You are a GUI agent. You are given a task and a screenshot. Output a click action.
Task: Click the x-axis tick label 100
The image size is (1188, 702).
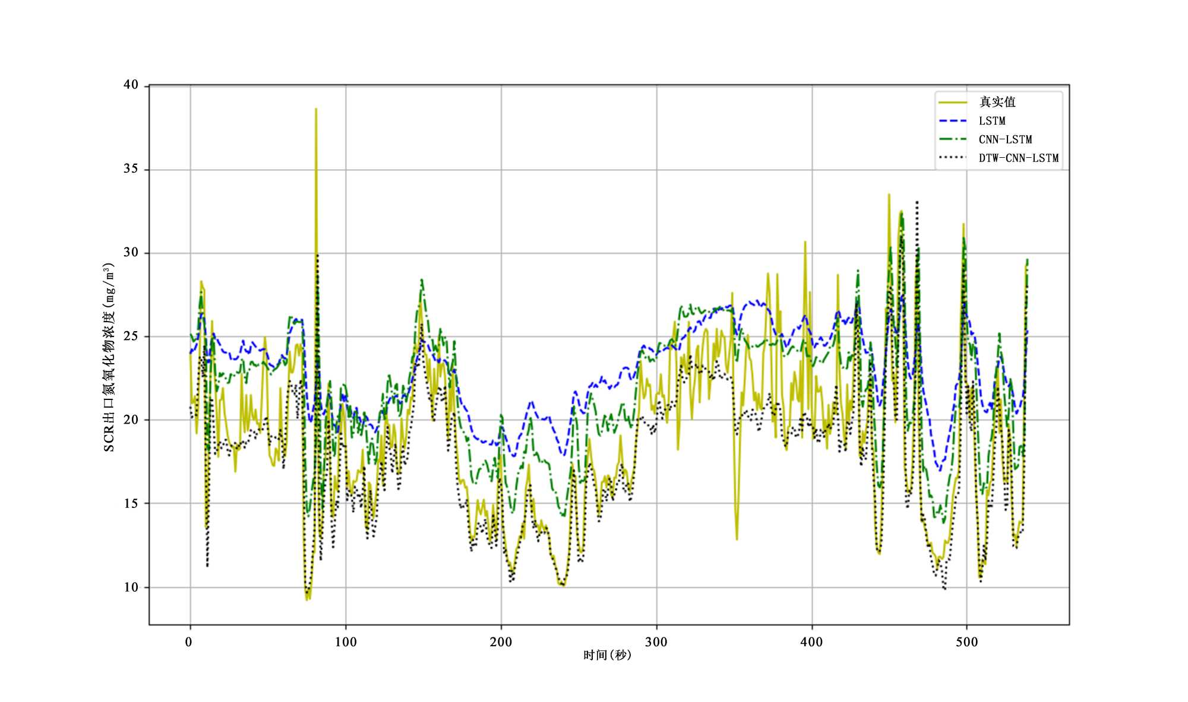[x=346, y=642]
